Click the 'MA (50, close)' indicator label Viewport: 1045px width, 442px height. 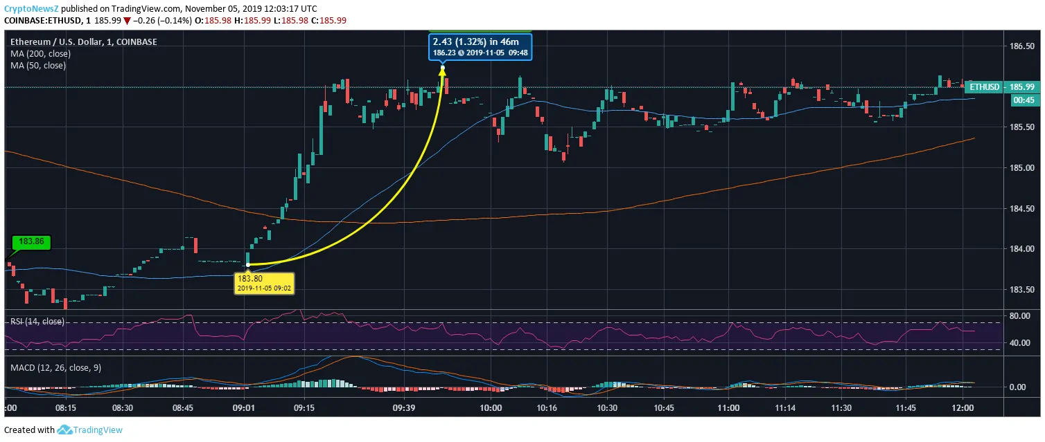(x=38, y=65)
